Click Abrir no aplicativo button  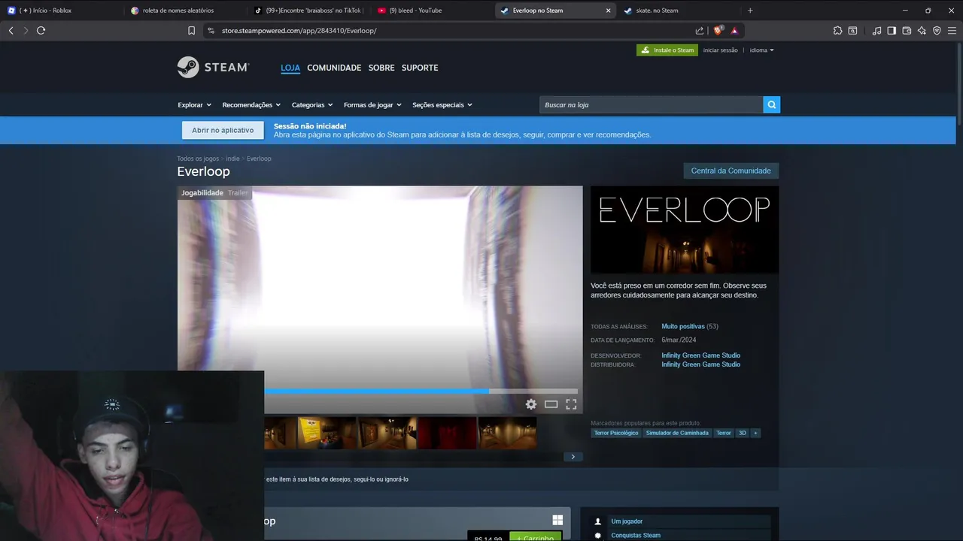[223, 130]
